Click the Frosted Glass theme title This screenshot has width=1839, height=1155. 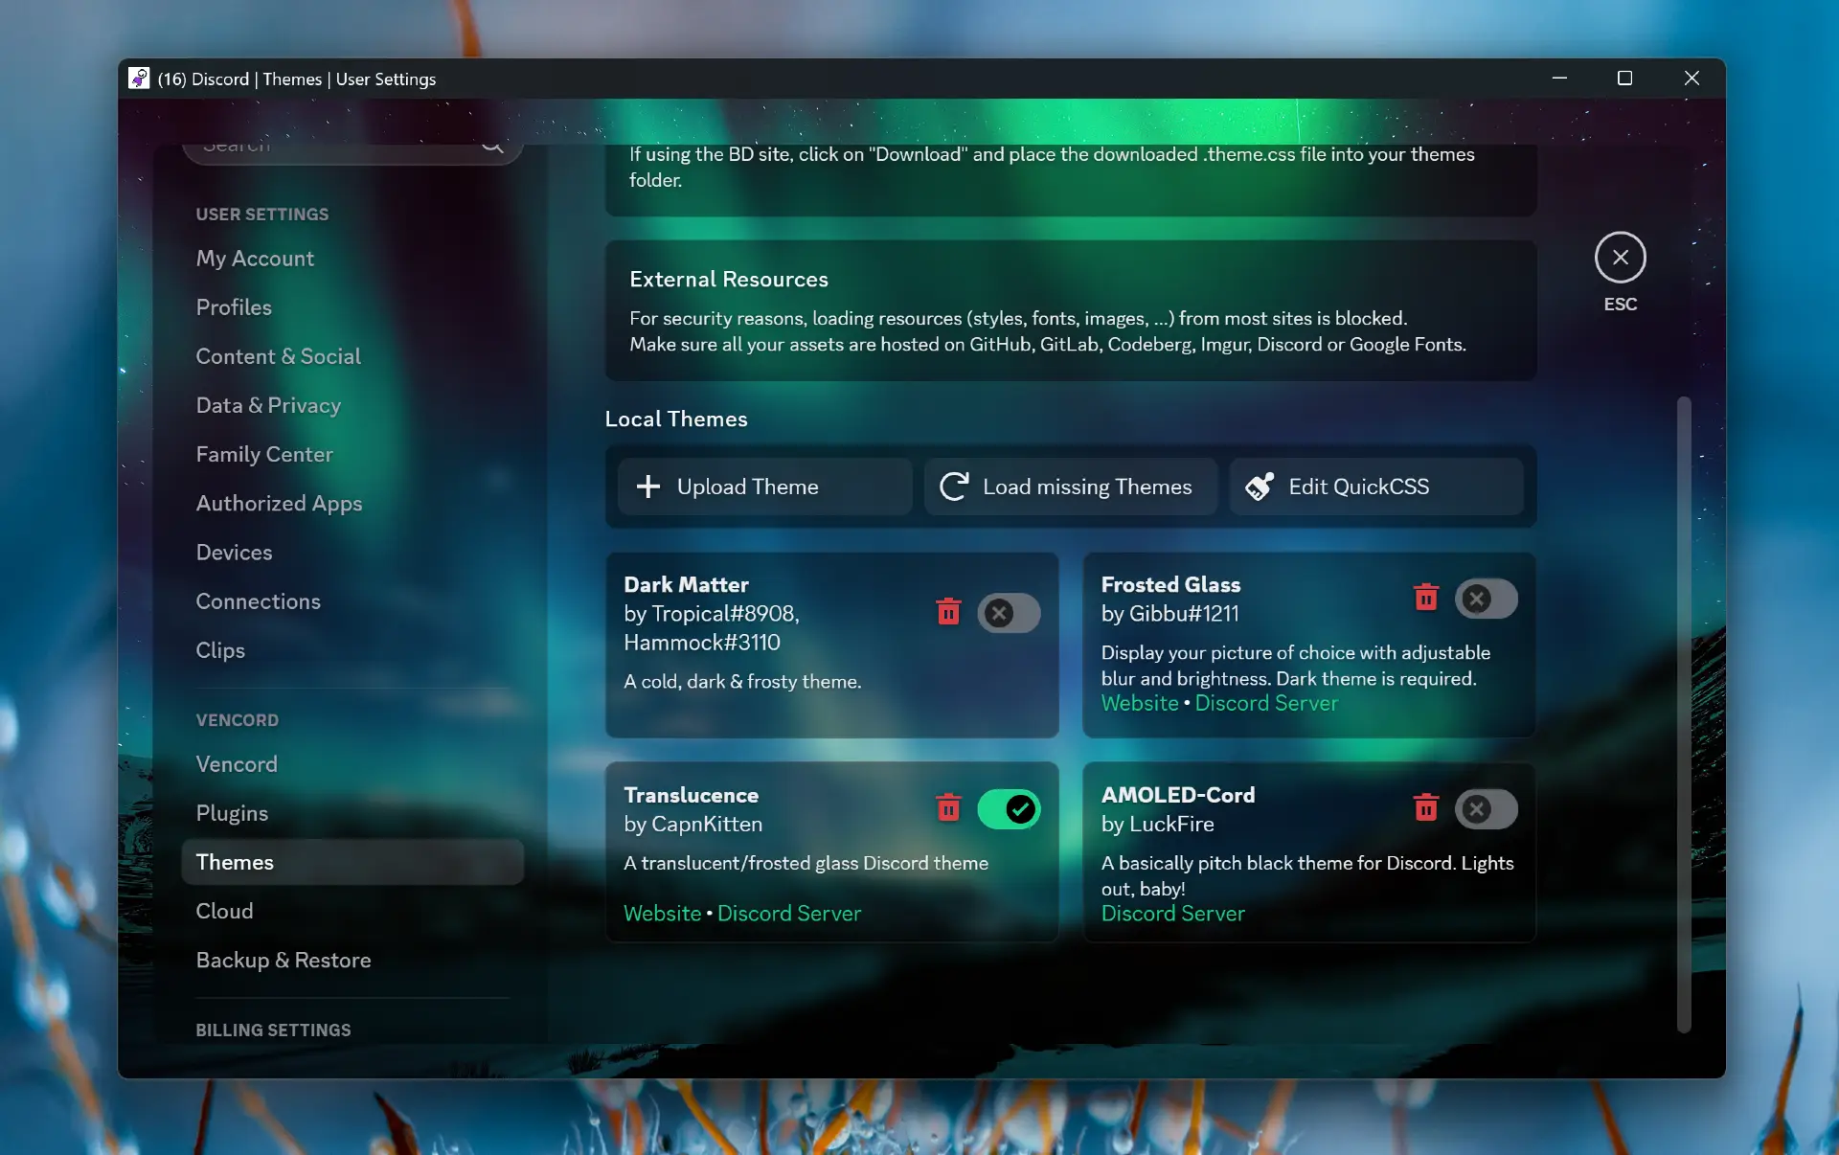tap(1170, 584)
